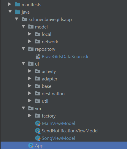Select the util package label
Screen dimensions: 127x149
[x=45, y=101]
